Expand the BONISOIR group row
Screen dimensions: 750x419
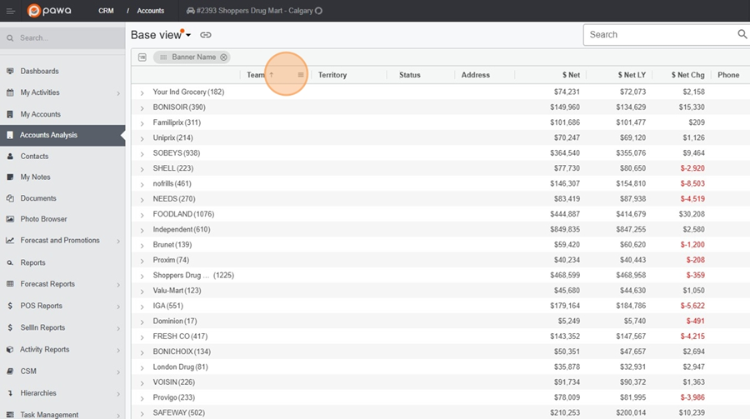(x=142, y=108)
